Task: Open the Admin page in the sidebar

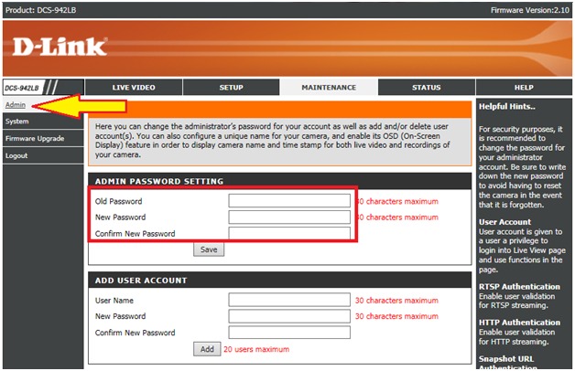Action: [15, 105]
